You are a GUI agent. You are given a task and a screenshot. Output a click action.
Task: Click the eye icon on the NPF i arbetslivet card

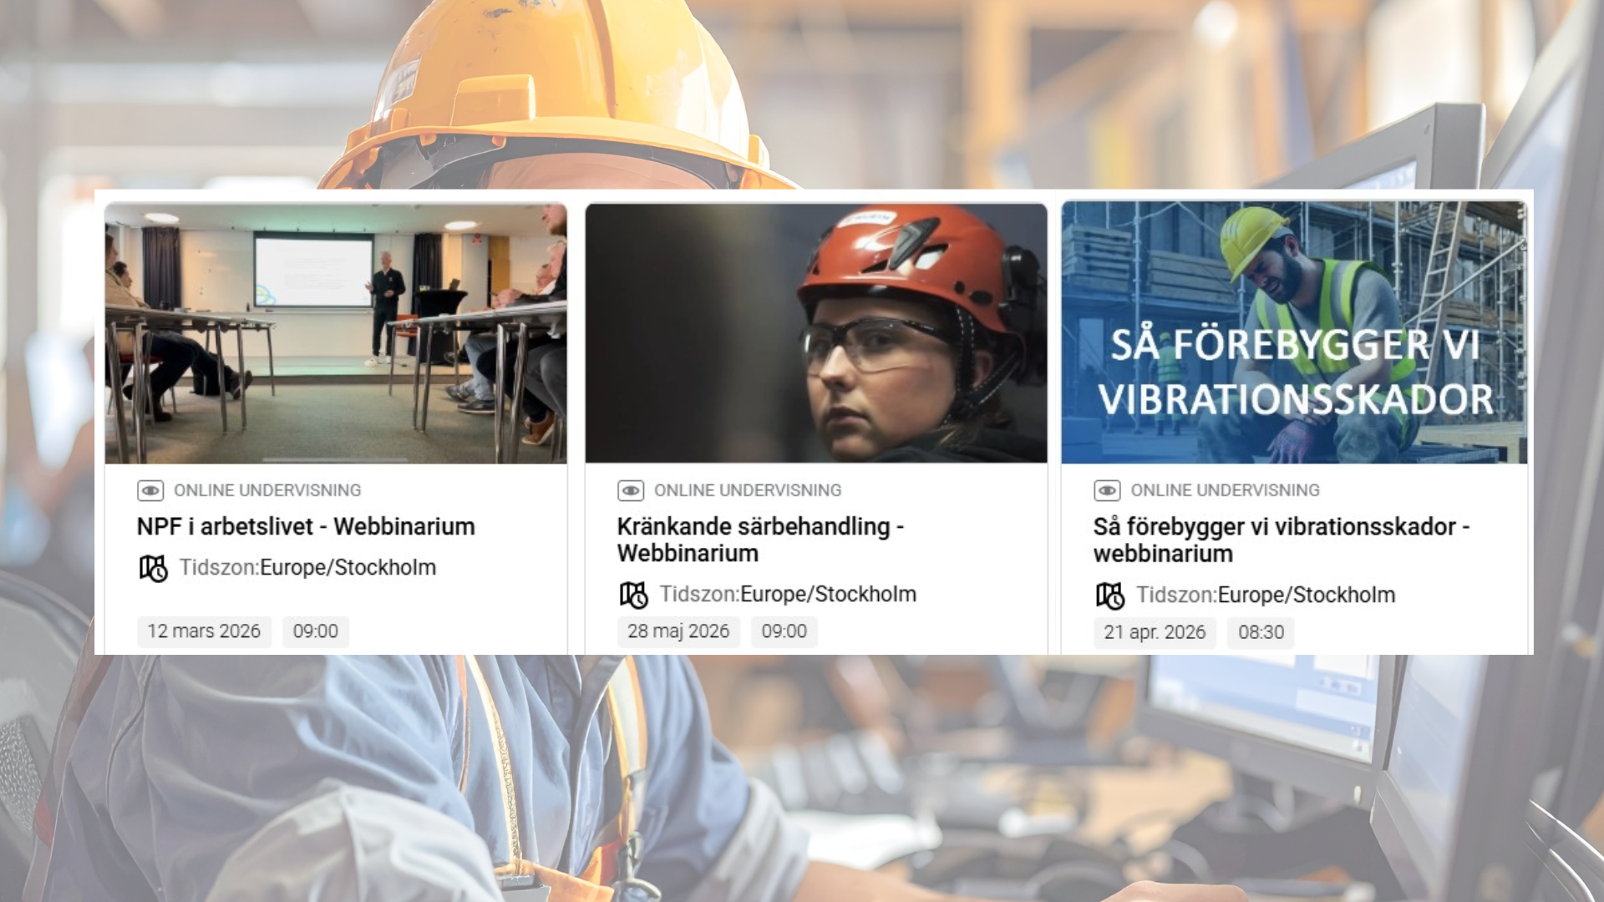tap(150, 490)
